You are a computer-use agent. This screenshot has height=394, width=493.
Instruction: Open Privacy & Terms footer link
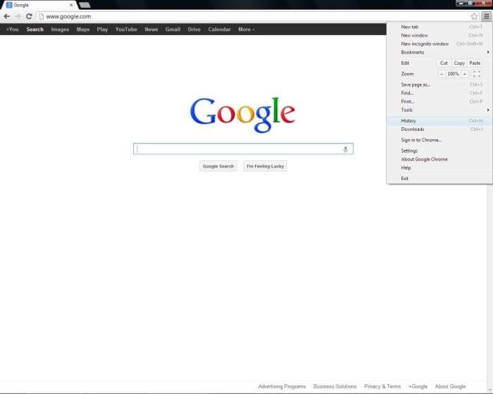pyautogui.click(x=382, y=386)
